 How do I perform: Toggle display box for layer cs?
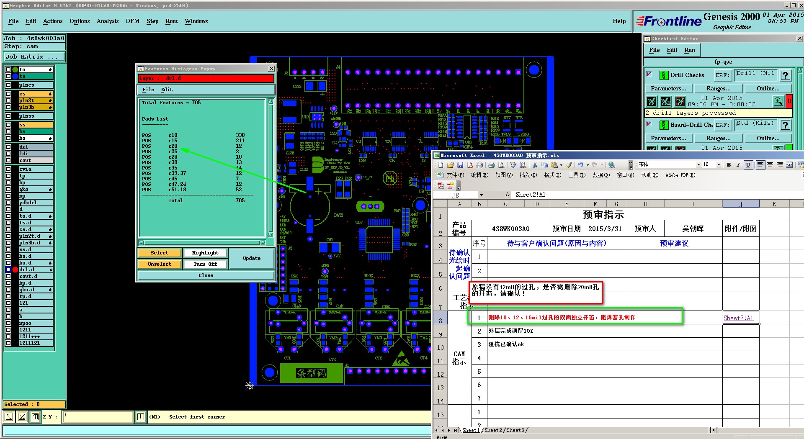[8, 94]
